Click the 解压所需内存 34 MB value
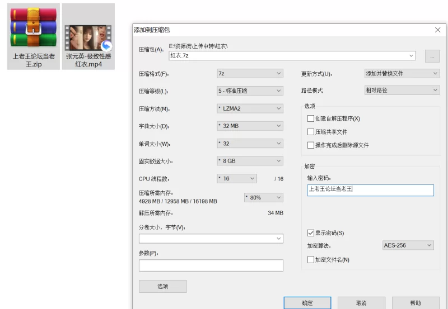 [x=276, y=213]
